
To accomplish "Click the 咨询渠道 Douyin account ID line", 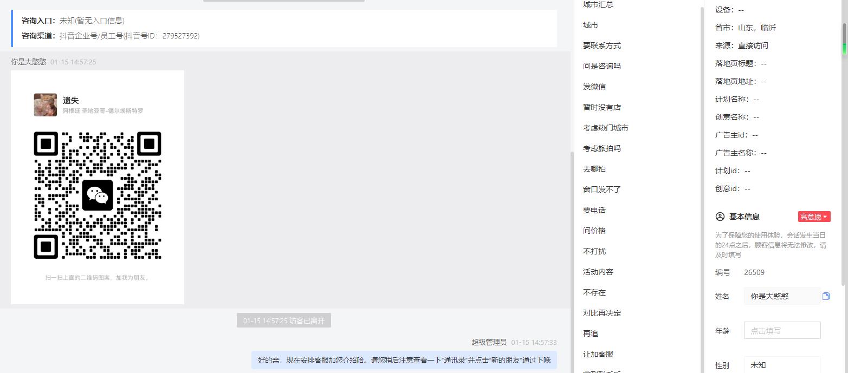I will tap(111, 36).
